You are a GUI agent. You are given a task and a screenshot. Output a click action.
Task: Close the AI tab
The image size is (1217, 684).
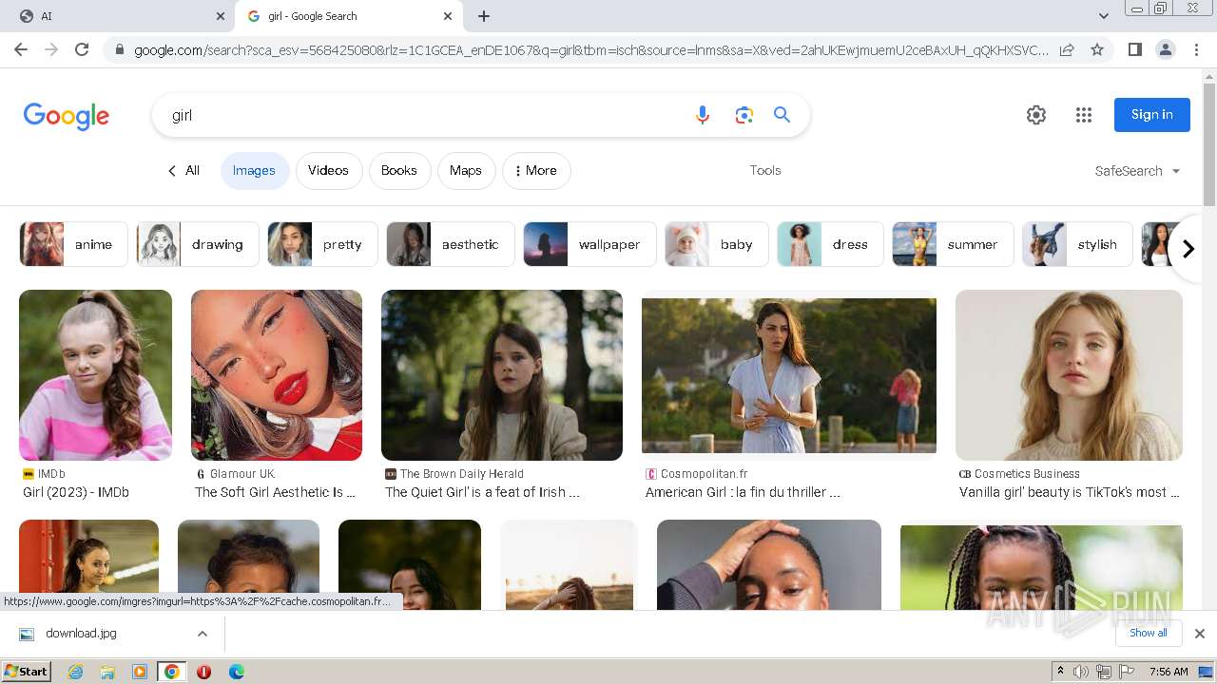pos(221,16)
